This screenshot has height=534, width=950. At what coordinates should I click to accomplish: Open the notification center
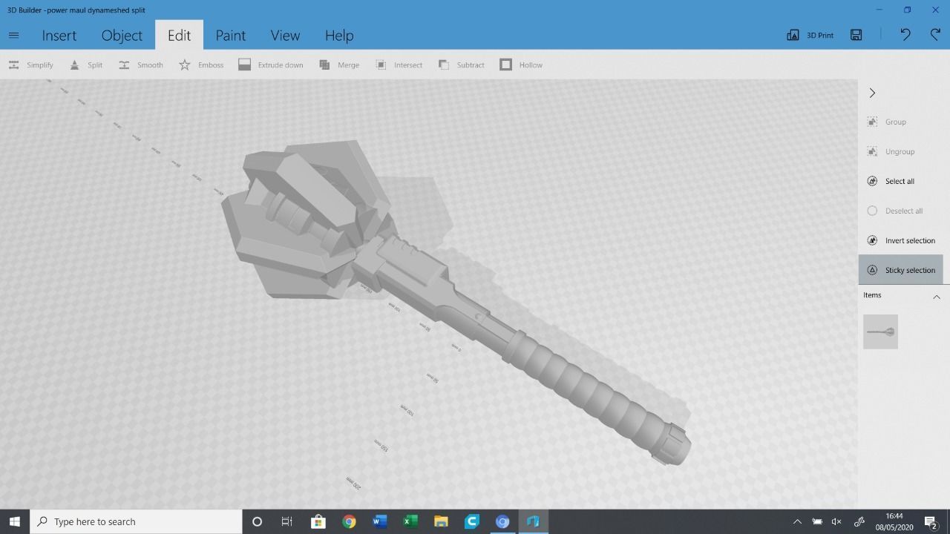click(x=931, y=521)
